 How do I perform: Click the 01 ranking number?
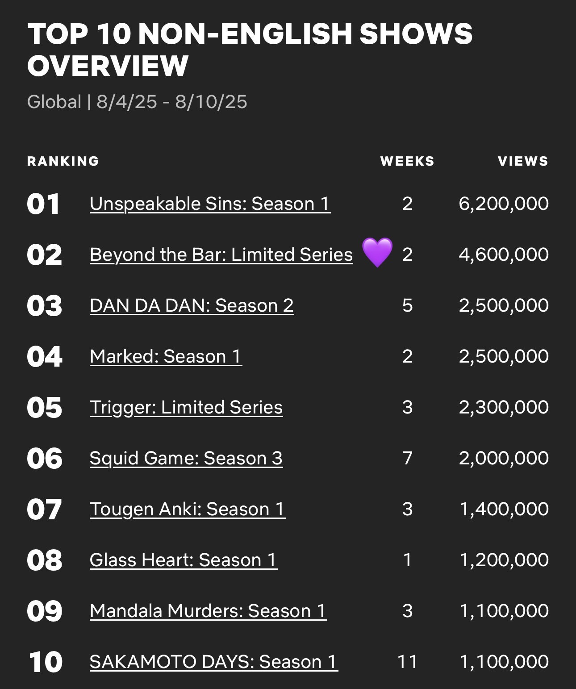[43, 205]
